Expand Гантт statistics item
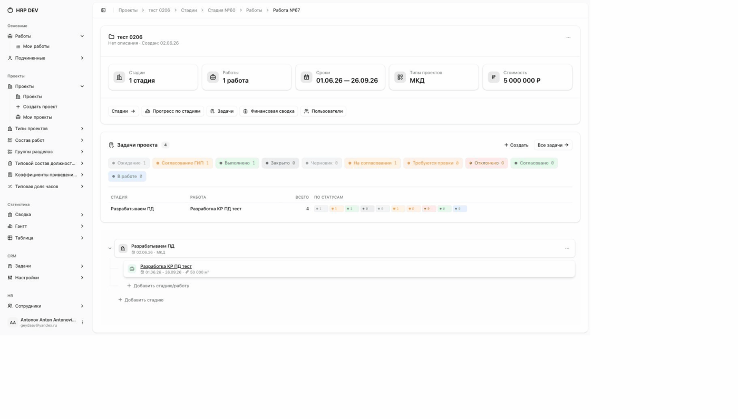The height and width of the screenshot is (419, 738). coord(82,227)
